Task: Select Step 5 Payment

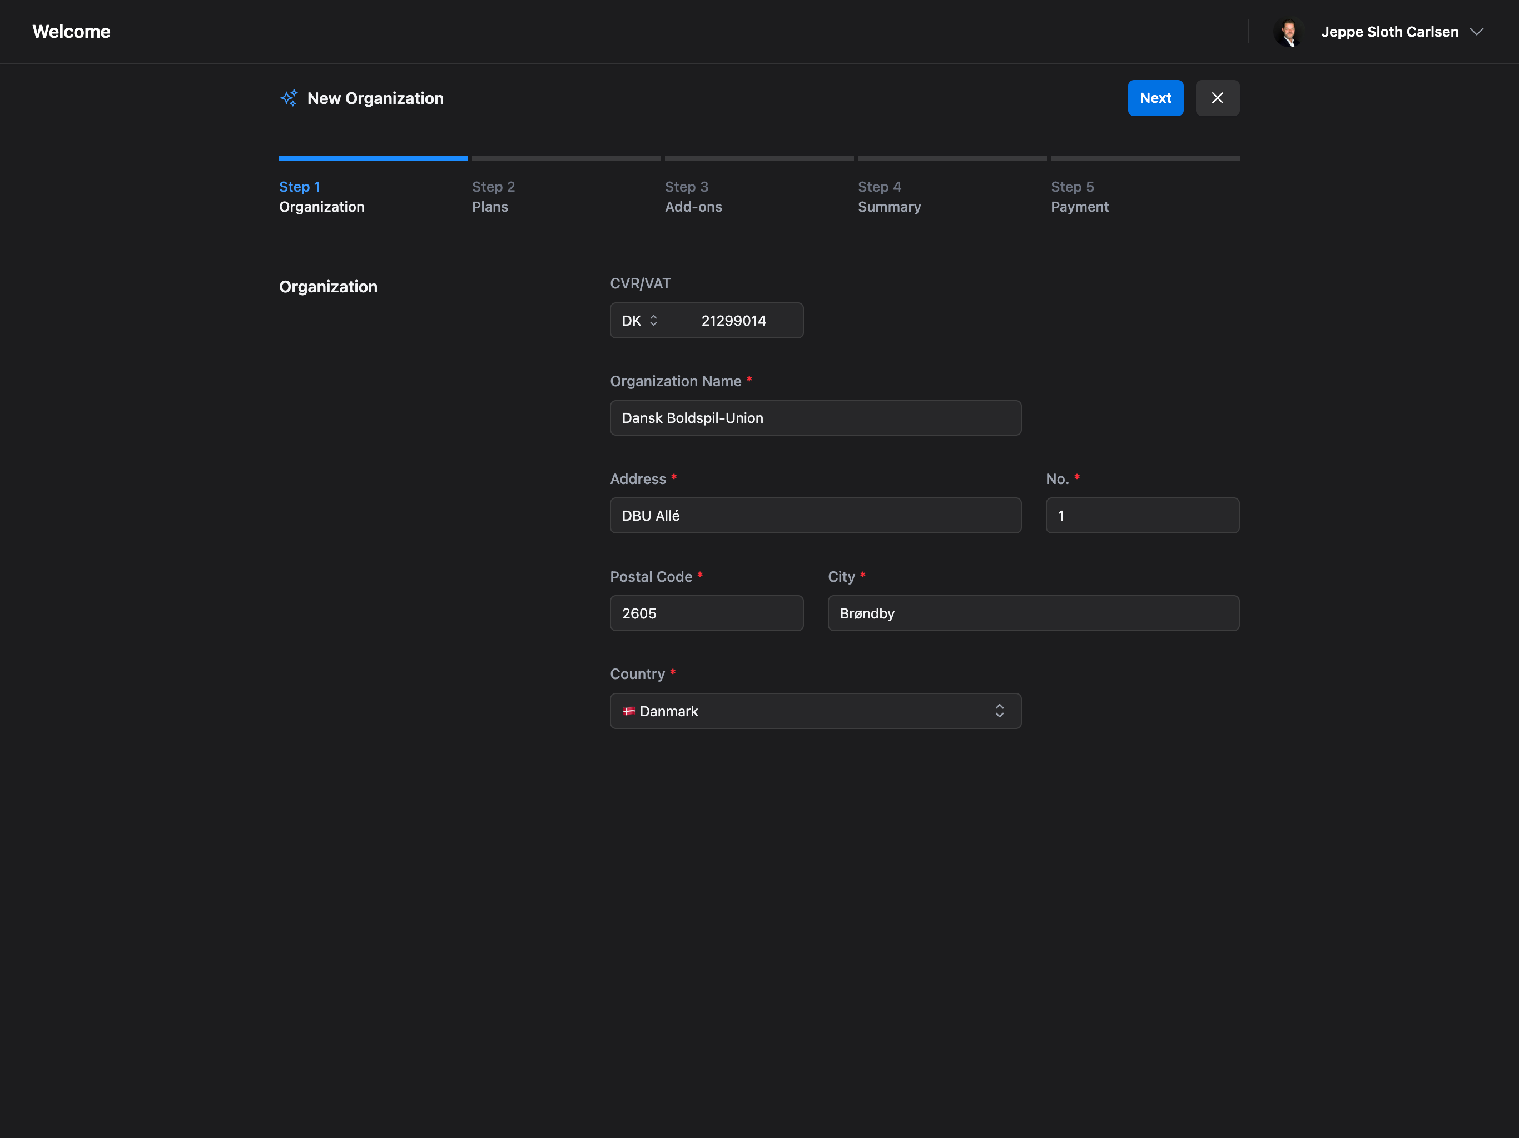Action: (1080, 197)
